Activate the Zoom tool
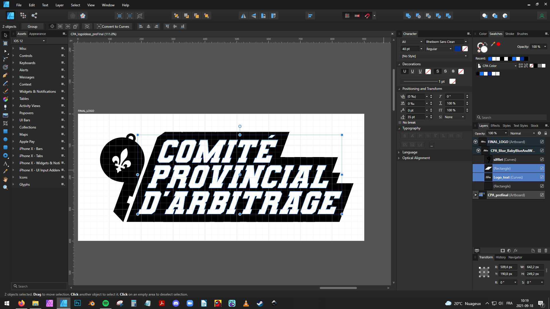 click(x=5, y=187)
